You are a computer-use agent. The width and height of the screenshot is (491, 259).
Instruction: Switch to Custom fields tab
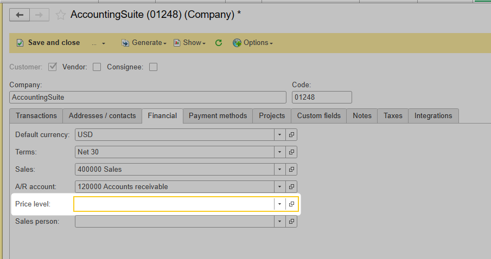(319, 116)
